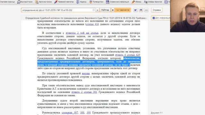The height and width of the screenshot is (115, 205).
Task: Open Словарь терминов
Action: [x=153, y=2]
